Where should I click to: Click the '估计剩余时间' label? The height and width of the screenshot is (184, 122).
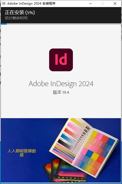pos(16,18)
